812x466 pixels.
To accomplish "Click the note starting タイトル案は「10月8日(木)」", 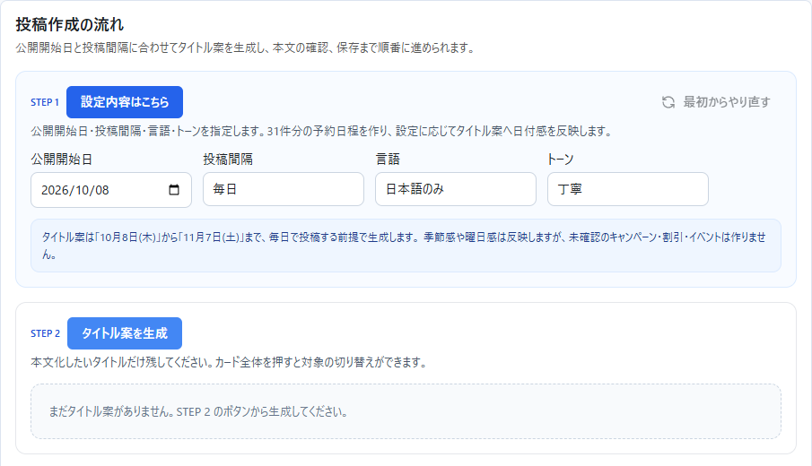I will [x=406, y=246].
